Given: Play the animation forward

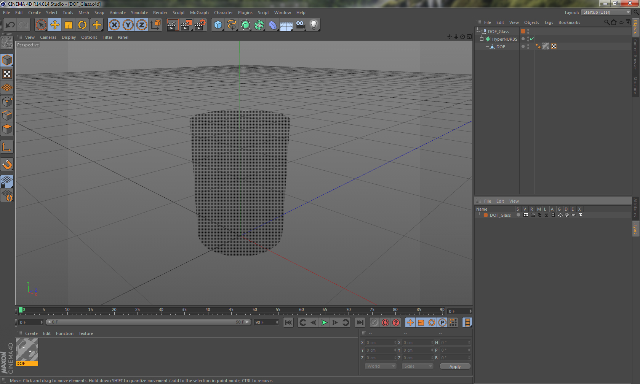Looking at the screenshot, I should (324, 322).
